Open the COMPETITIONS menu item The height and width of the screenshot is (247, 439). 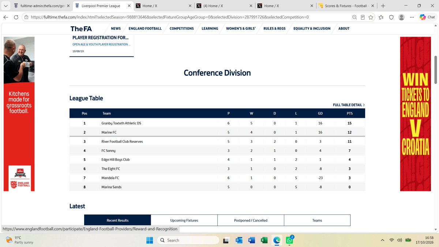tap(182, 29)
